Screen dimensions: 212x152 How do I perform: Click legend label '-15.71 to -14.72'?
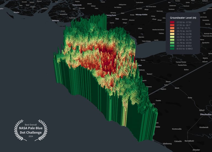(184, 31)
